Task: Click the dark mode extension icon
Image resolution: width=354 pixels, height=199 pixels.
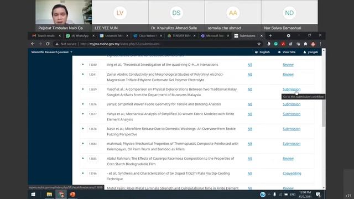Action: pos(268,44)
